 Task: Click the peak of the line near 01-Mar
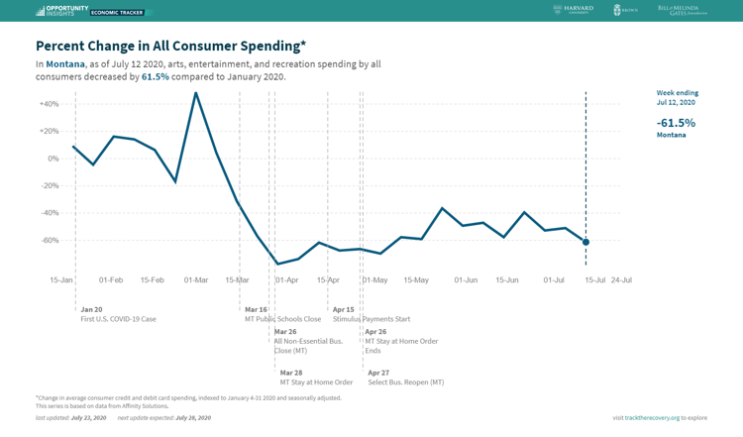[x=196, y=93]
